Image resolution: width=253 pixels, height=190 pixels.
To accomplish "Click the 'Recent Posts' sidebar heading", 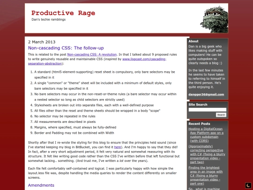I will tap(199, 124).
